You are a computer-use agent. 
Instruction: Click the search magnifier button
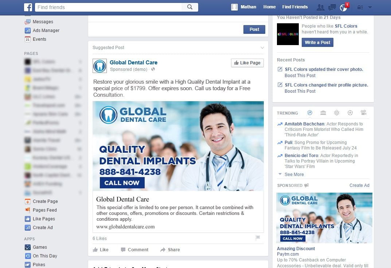pyautogui.click(x=190, y=7)
